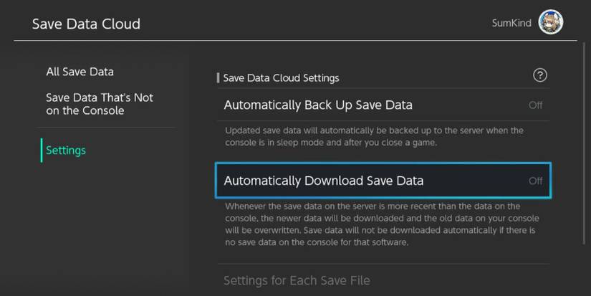Open the All Save Data section
Viewport: 591px width, 296px height.
click(x=80, y=72)
